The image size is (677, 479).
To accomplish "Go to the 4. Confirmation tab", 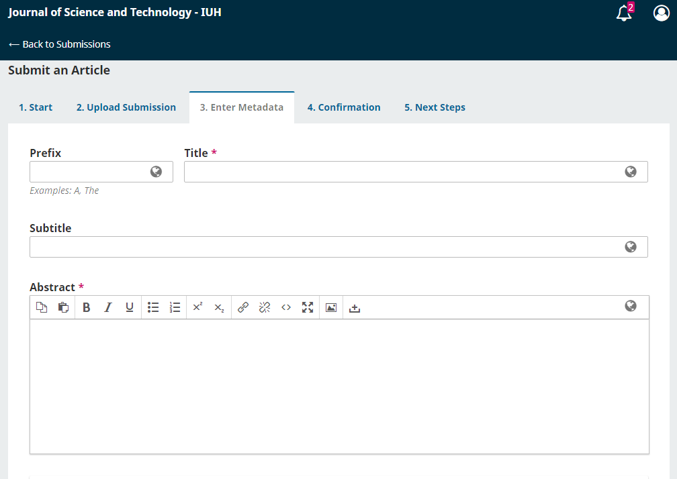I will coord(344,107).
